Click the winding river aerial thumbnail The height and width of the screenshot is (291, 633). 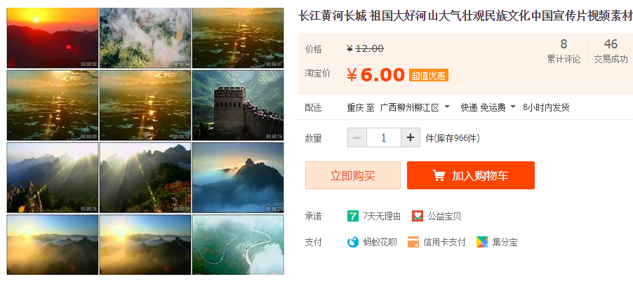[x=238, y=245]
